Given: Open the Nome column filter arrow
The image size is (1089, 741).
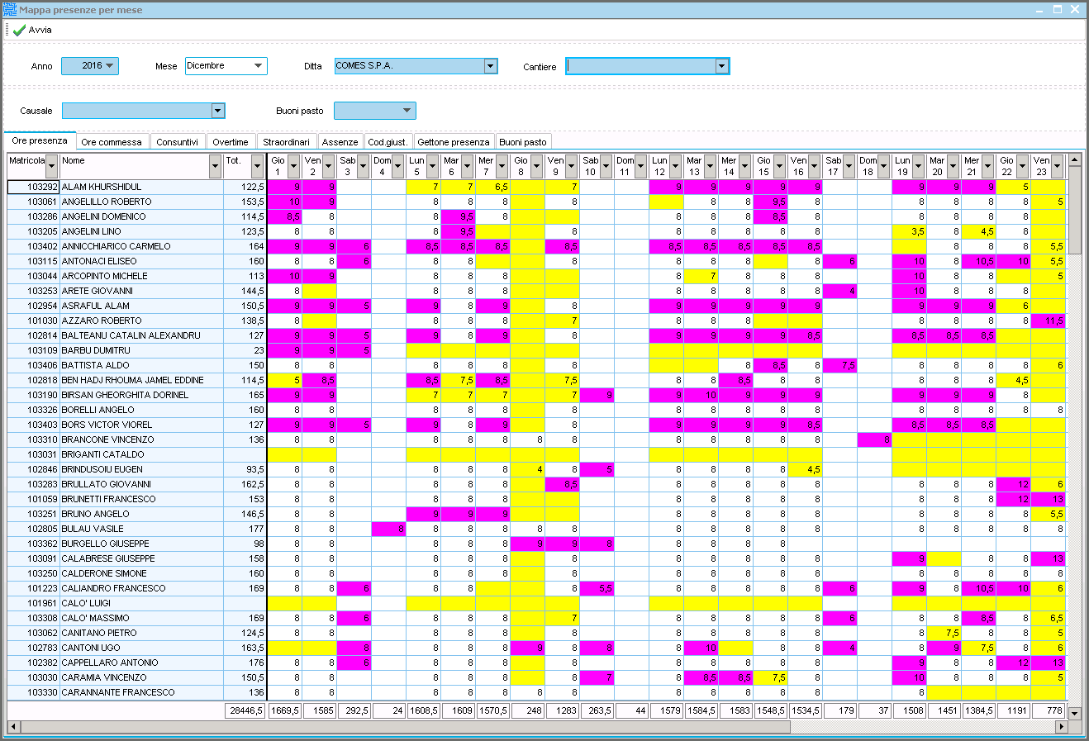Looking at the screenshot, I should click(216, 166).
